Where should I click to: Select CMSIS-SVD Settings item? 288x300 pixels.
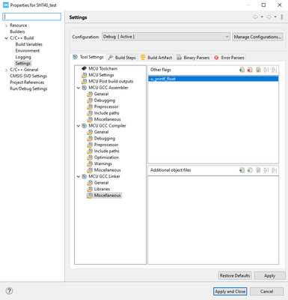click(x=28, y=76)
